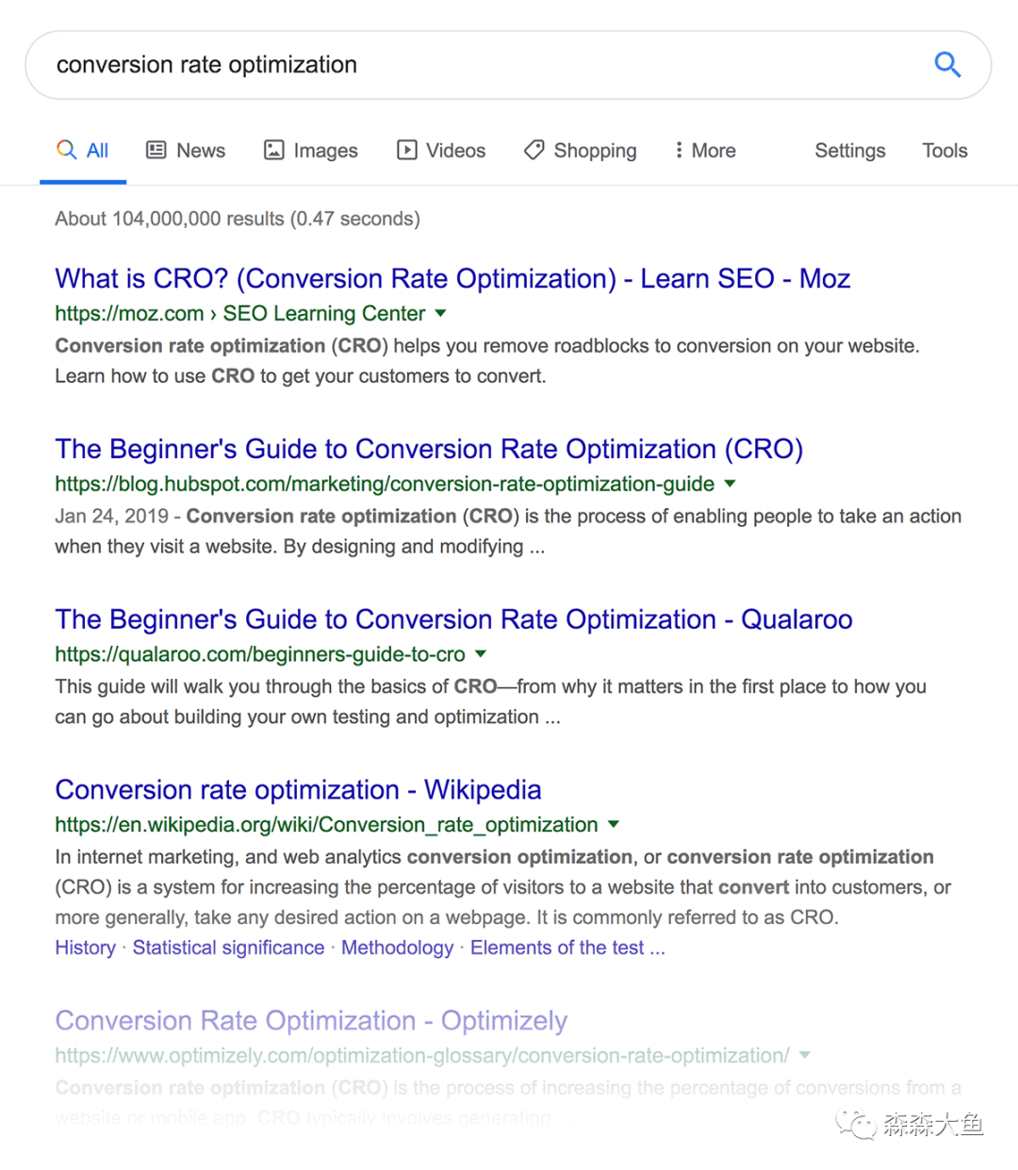Open the Shopping tab

(581, 150)
